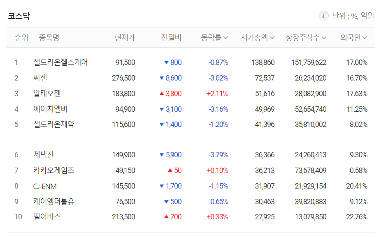Click market cap value 36,213
The image size is (381, 237).
click(x=265, y=170)
